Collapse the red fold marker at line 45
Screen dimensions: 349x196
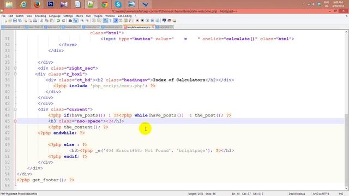coord(15,121)
